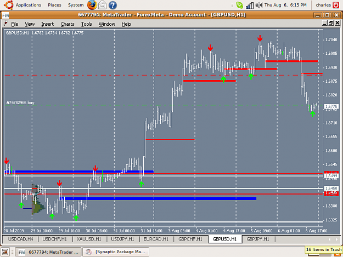
Task: Open the Help menu in MetaTrader
Action: (126, 24)
